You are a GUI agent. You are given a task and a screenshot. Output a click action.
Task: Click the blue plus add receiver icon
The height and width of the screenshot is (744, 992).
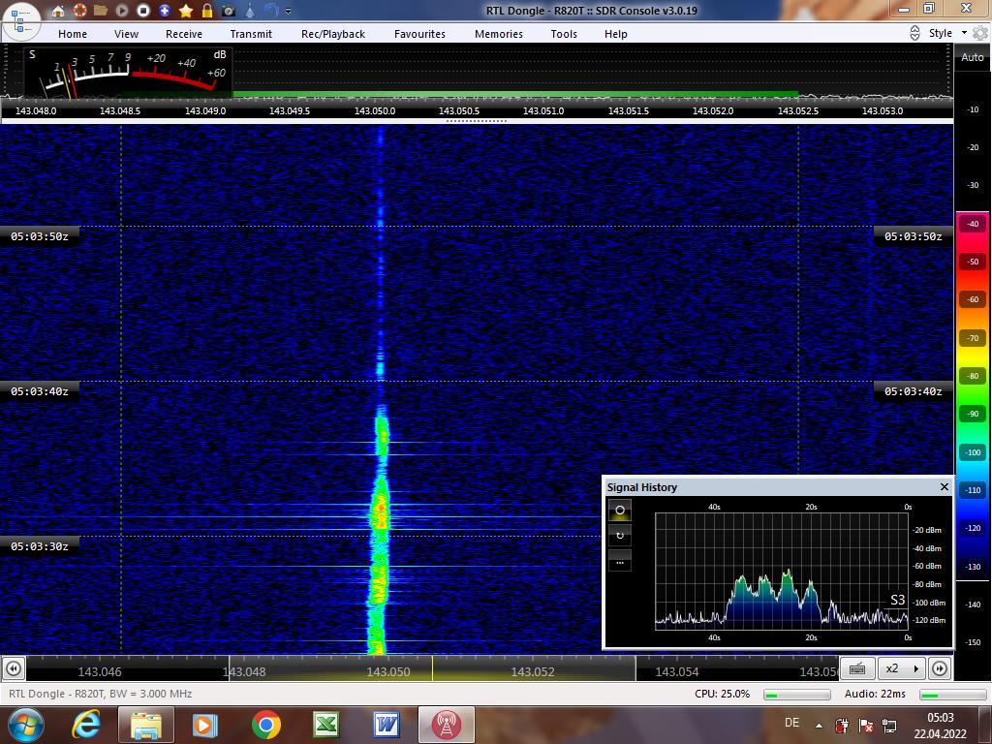tap(165, 11)
